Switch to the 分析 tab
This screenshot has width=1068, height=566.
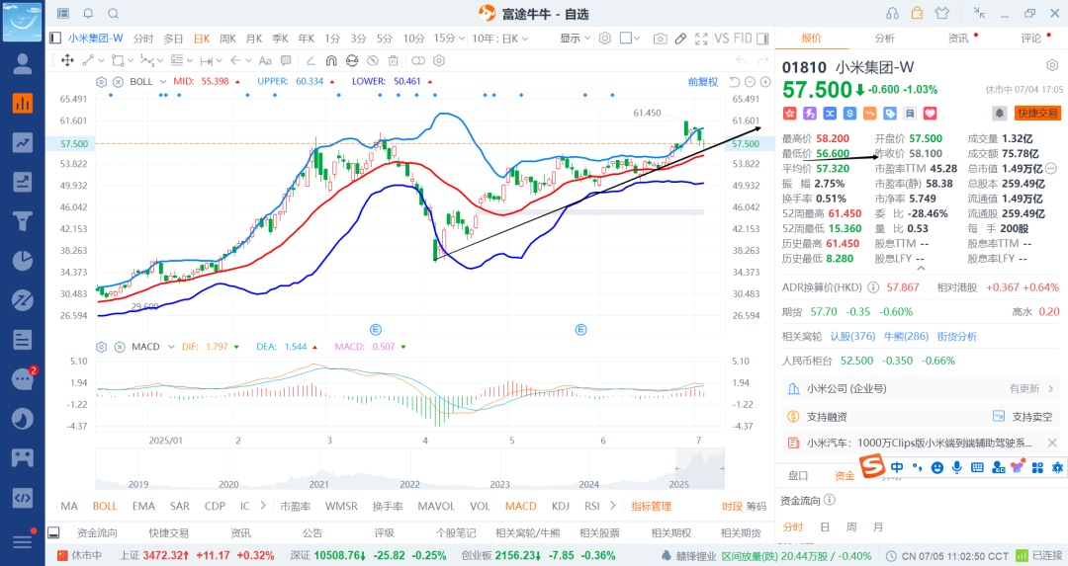coord(884,39)
